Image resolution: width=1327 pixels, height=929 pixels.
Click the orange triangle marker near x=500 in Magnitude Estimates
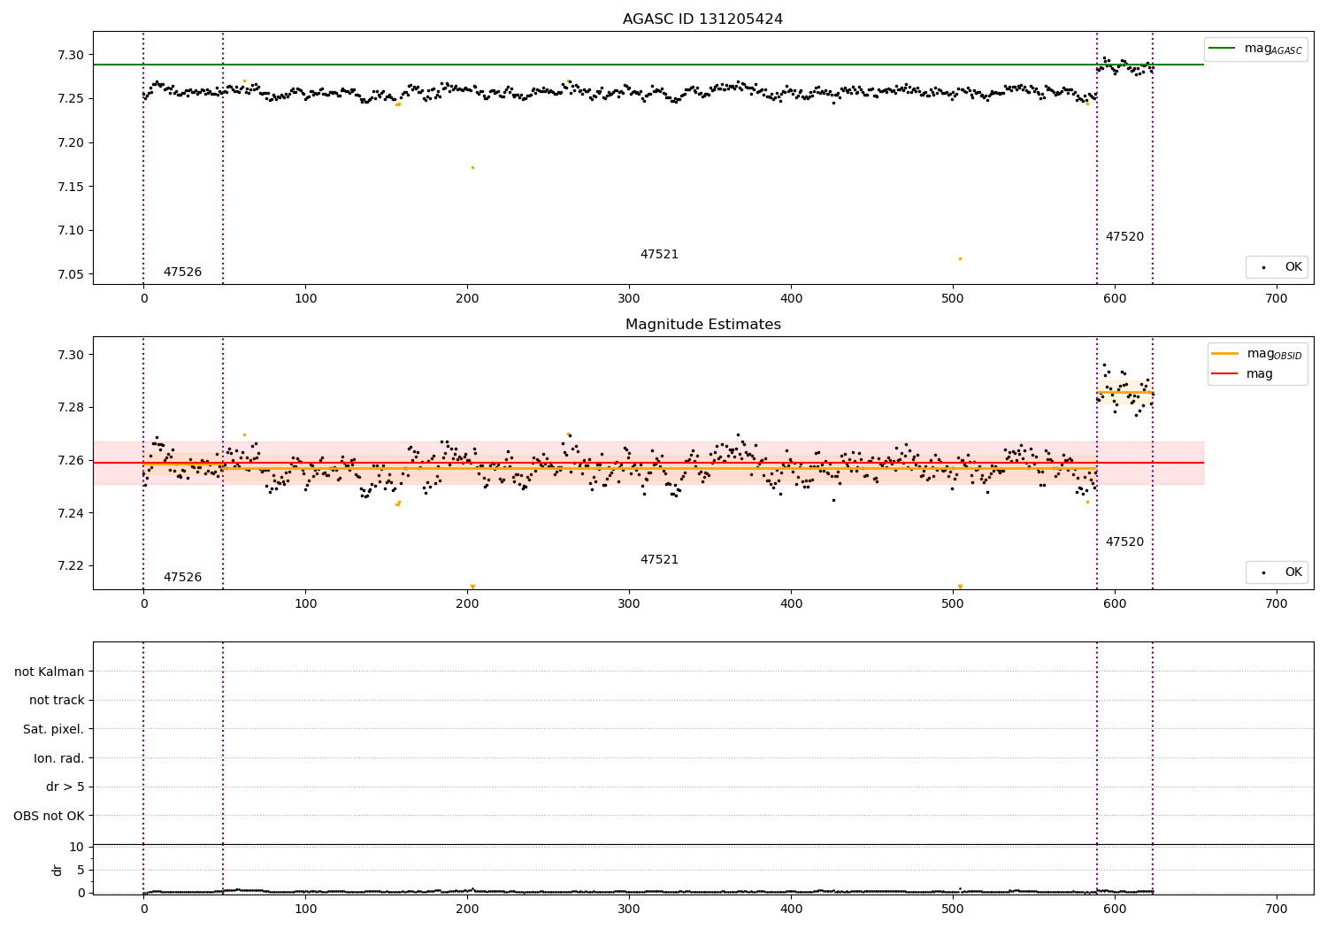click(960, 586)
